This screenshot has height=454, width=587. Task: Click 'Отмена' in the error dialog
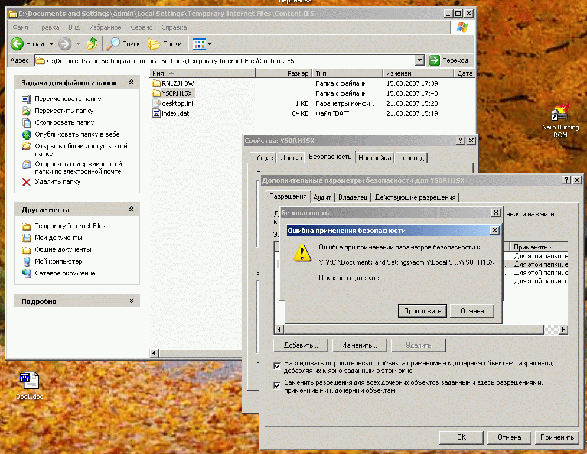pyautogui.click(x=472, y=311)
